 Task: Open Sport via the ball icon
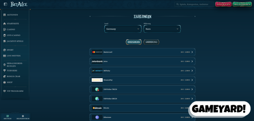[x=4, y=50]
